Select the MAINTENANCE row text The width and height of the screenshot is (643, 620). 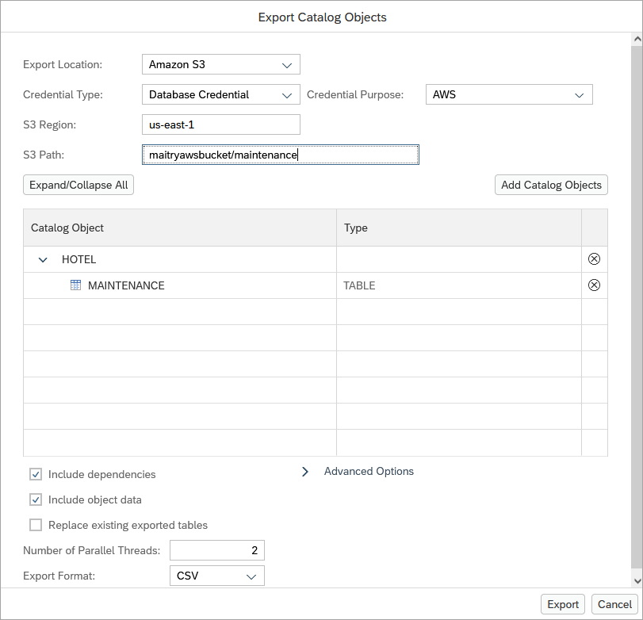(126, 285)
